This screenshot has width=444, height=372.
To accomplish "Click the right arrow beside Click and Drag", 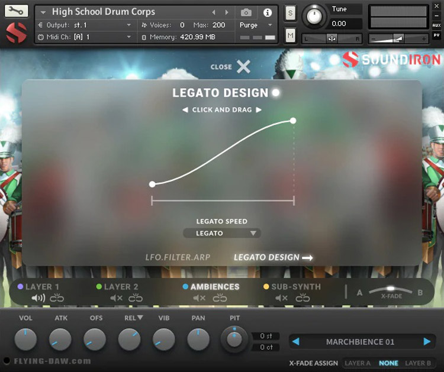I will coord(259,110).
